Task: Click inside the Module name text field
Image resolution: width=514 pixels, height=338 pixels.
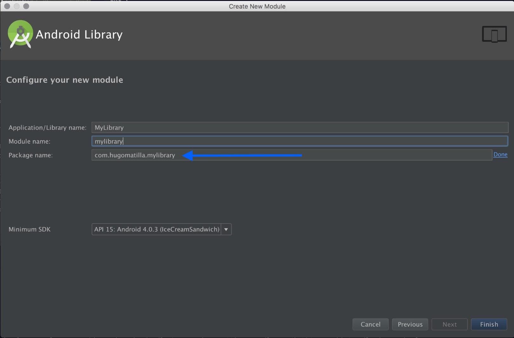Action: 300,141
